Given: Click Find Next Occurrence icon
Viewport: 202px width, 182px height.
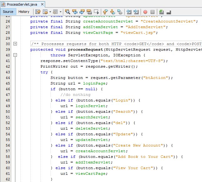Looking at the screenshot, I should click(82, 12).
